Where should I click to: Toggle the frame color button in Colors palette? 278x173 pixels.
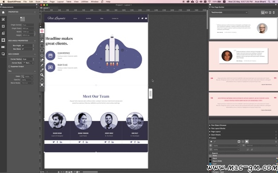(x=239, y=142)
